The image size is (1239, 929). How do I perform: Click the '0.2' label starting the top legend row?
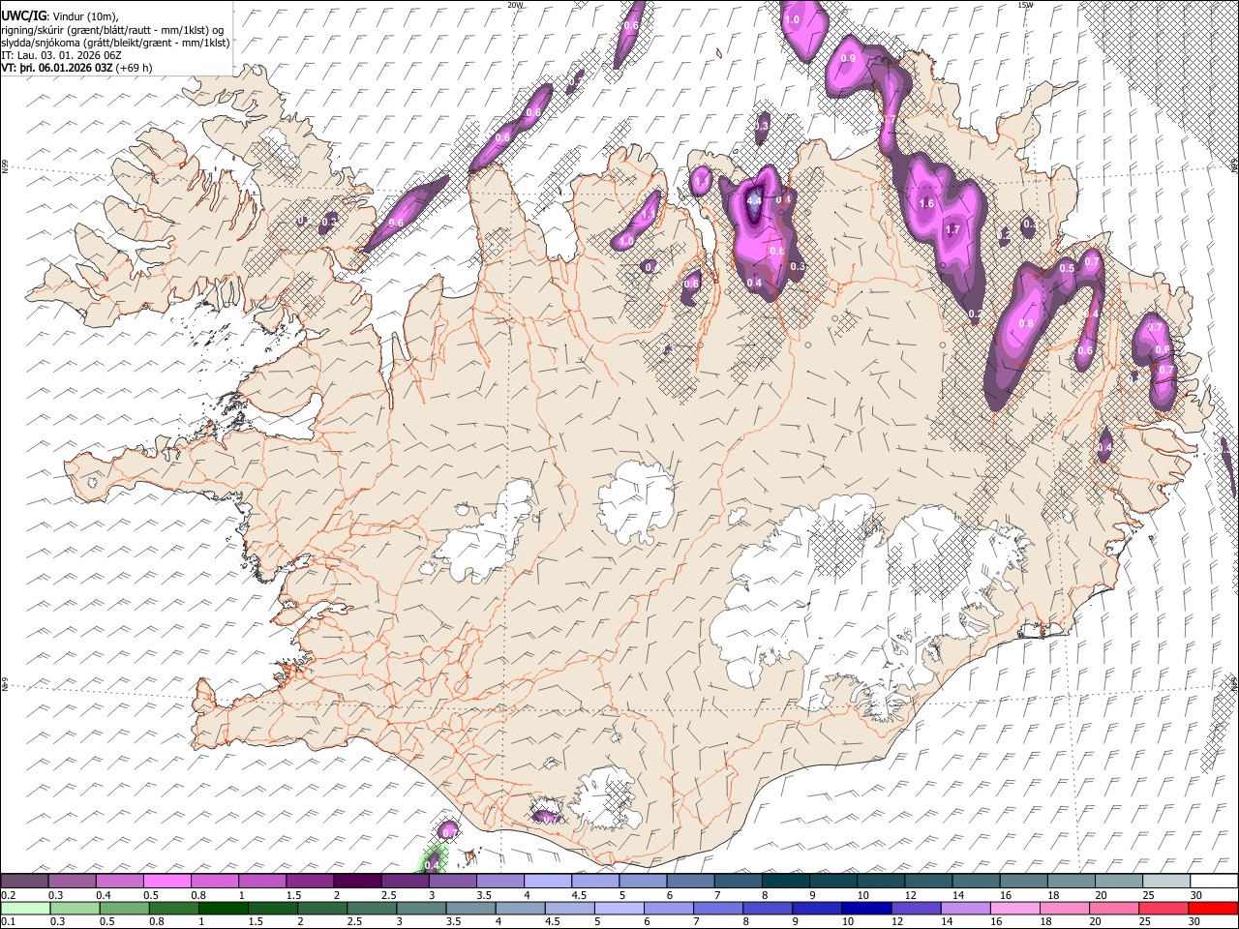(7, 895)
